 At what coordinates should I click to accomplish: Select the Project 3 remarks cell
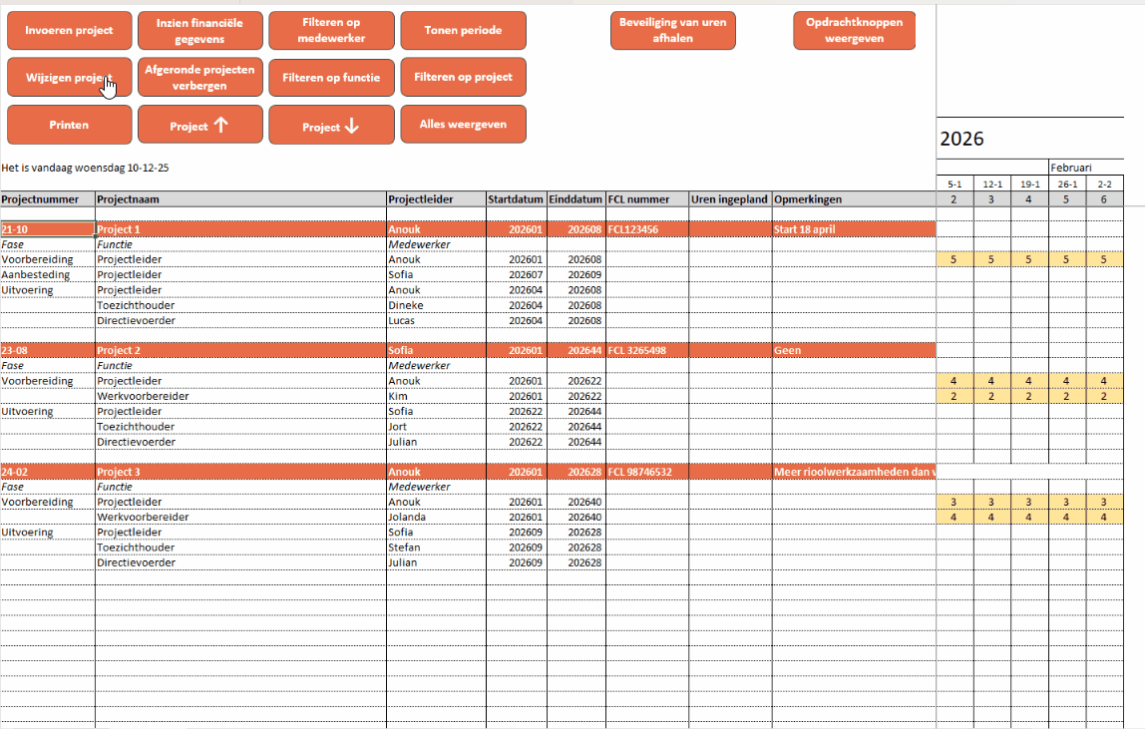point(853,472)
